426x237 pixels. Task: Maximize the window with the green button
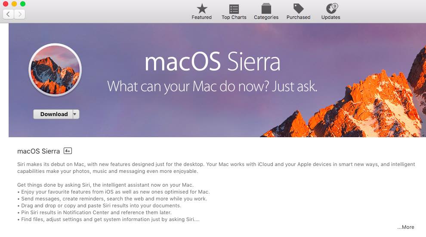[x=23, y=4]
